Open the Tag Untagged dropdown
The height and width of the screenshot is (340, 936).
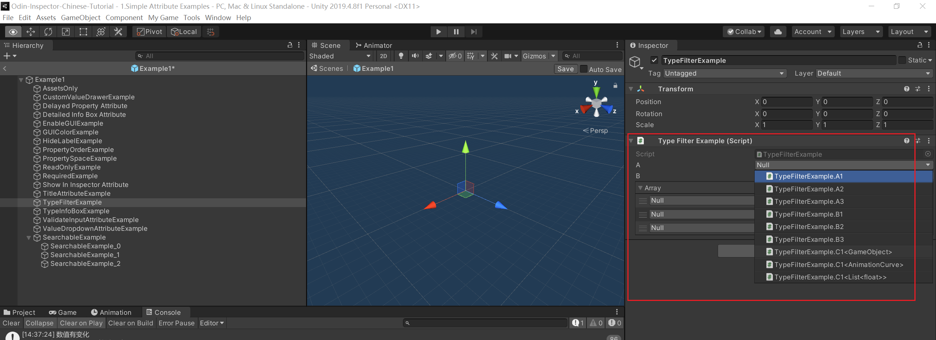click(x=724, y=73)
